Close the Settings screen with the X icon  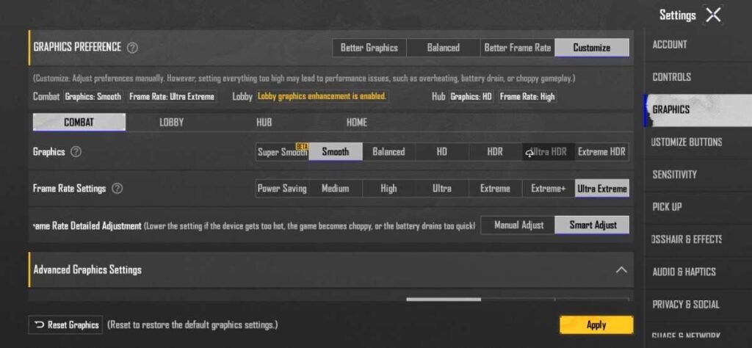click(x=713, y=15)
